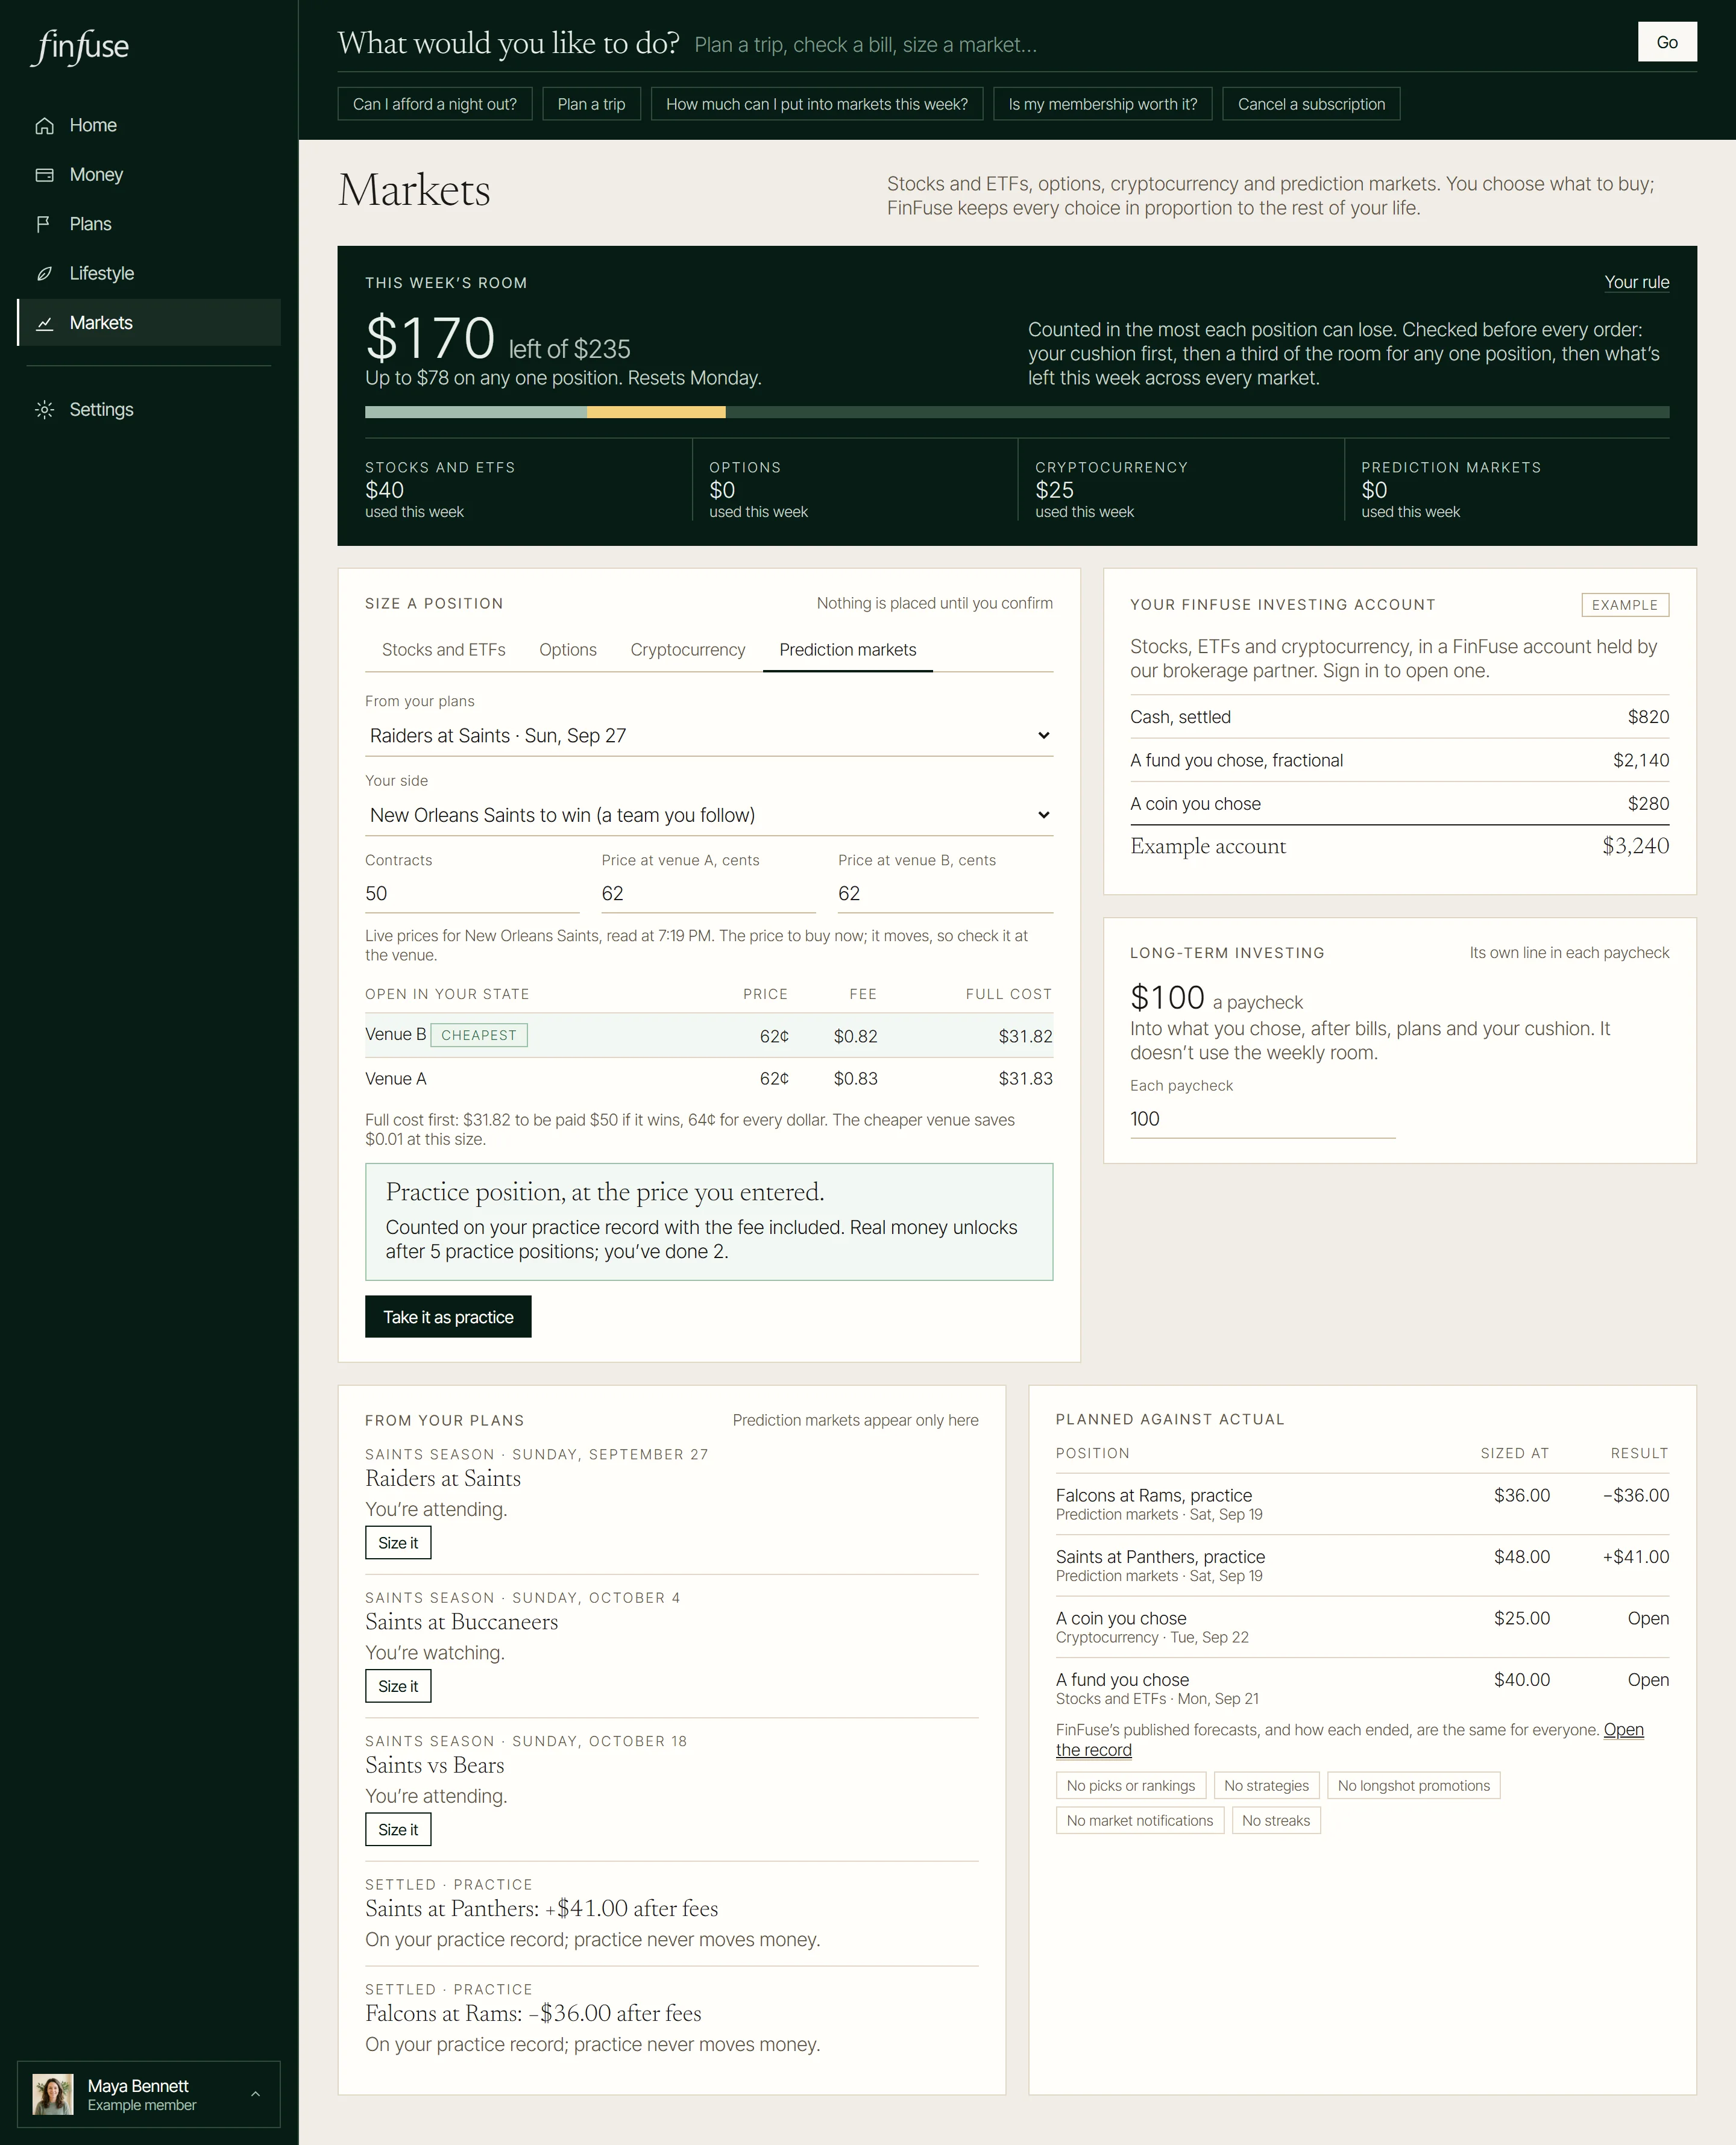
Task: Click the Markets chart icon
Action: 44,323
